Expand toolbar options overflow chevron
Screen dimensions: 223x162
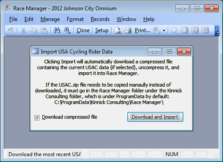[217, 30]
